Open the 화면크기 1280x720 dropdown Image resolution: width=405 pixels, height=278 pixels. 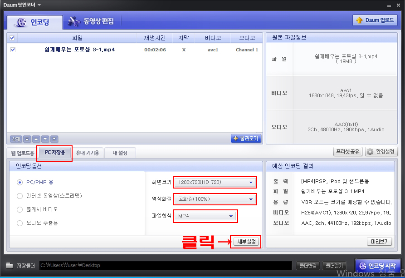point(215,182)
